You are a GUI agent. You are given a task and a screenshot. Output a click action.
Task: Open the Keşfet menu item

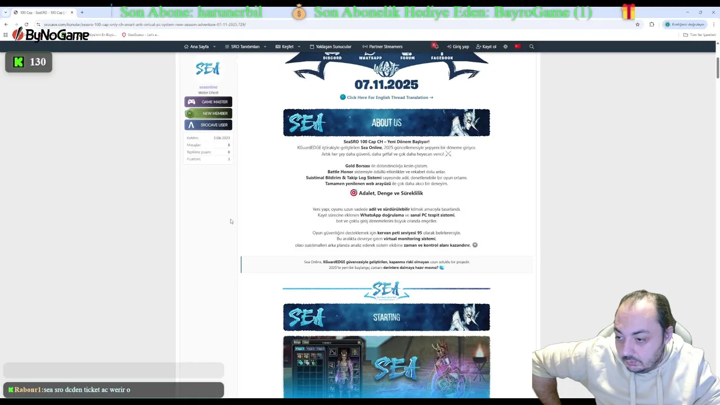[x=285, y=47]
